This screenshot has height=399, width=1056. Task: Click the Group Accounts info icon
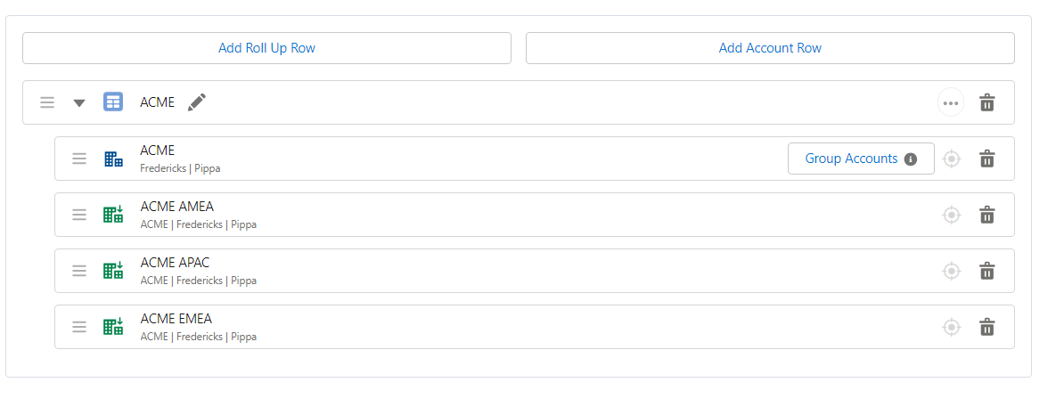point(911,159)
